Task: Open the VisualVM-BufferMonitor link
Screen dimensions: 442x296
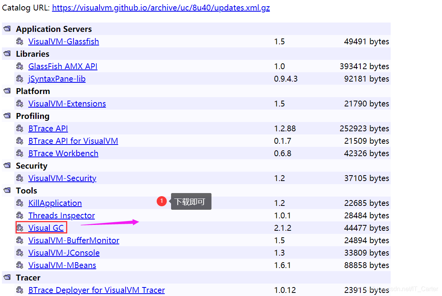Action: coord(74,240)
